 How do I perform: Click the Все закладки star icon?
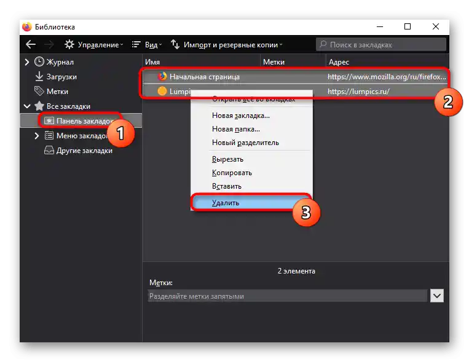point(39,106)
